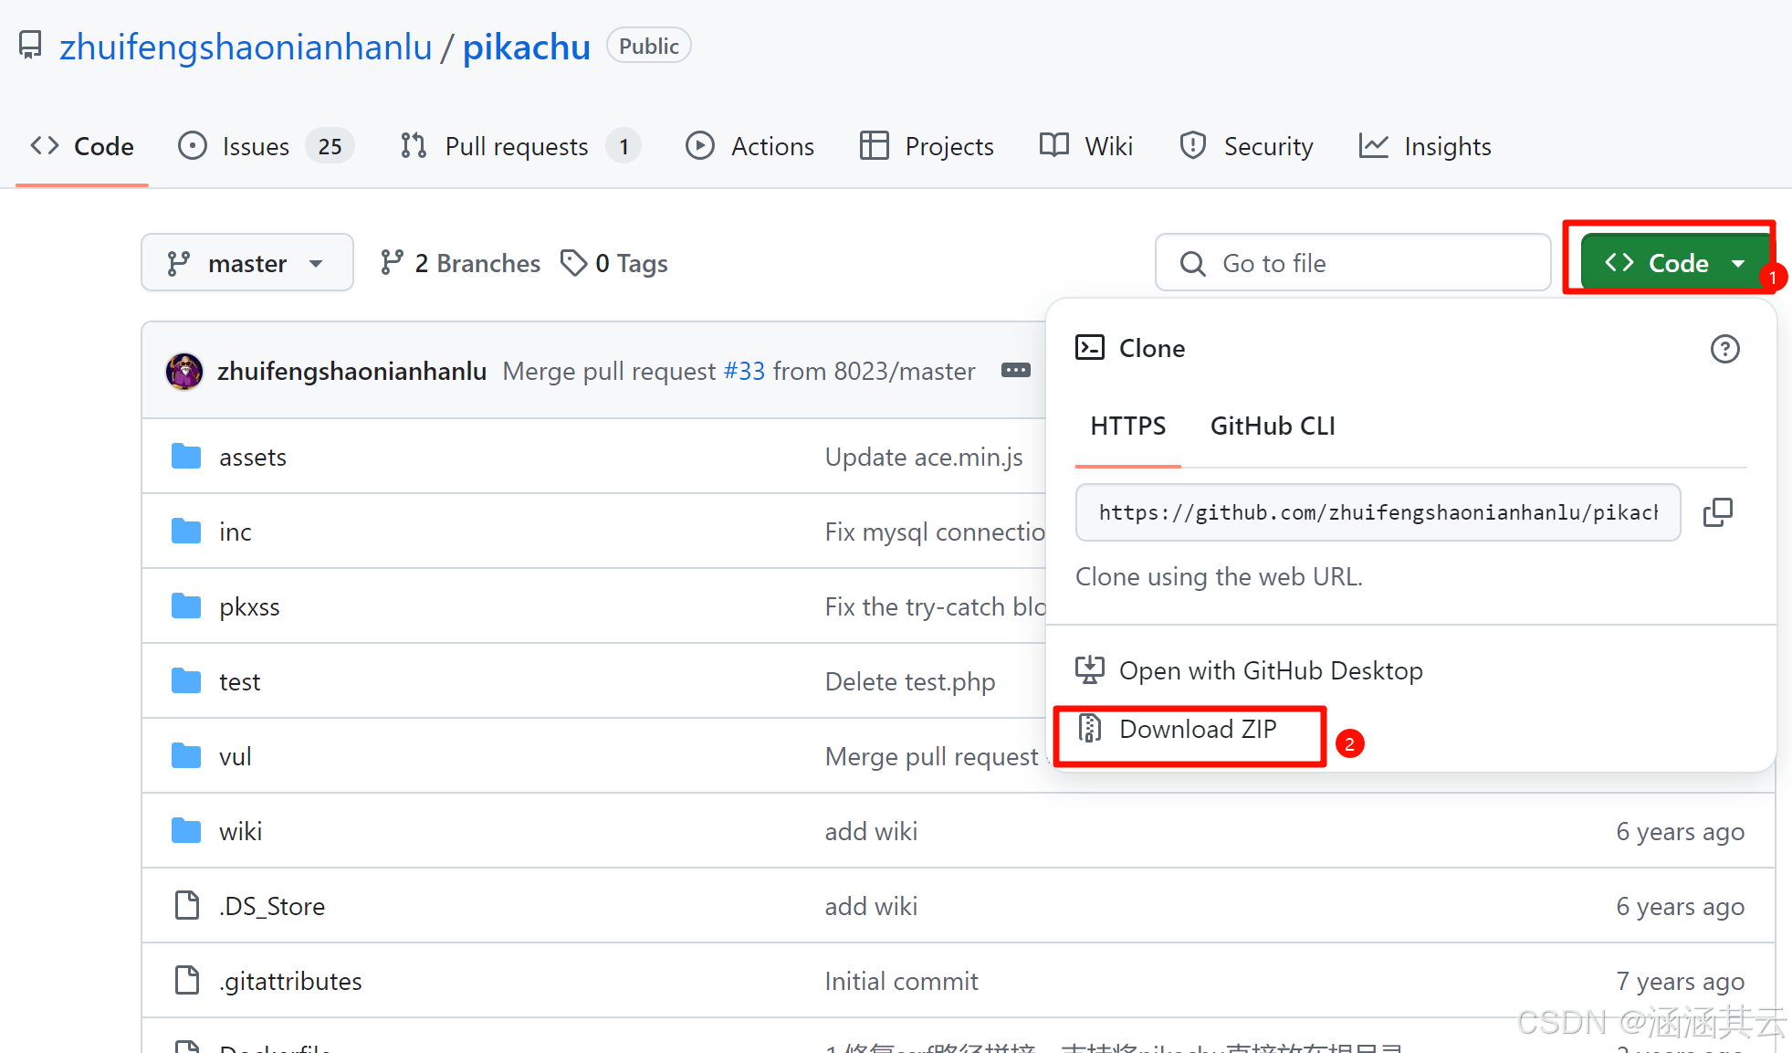Click the Tags label icon

[573, 263]
